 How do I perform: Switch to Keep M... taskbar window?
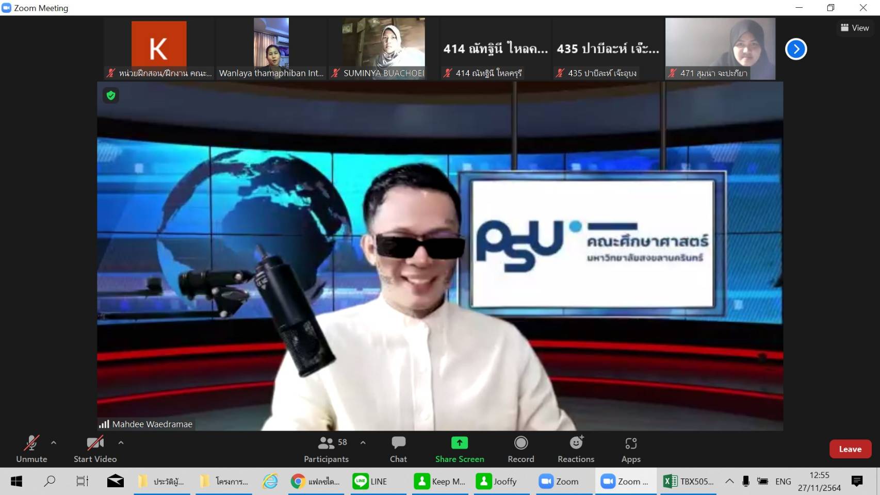pos(440,482)
